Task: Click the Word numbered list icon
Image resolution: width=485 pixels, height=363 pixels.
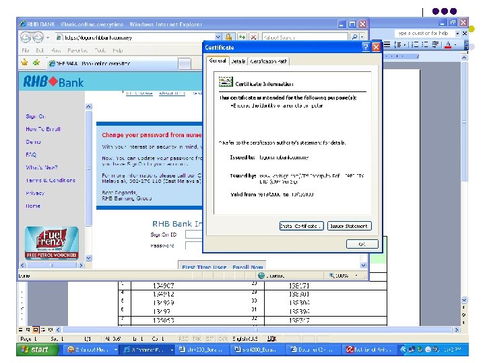Action: (x=415, y=45)
